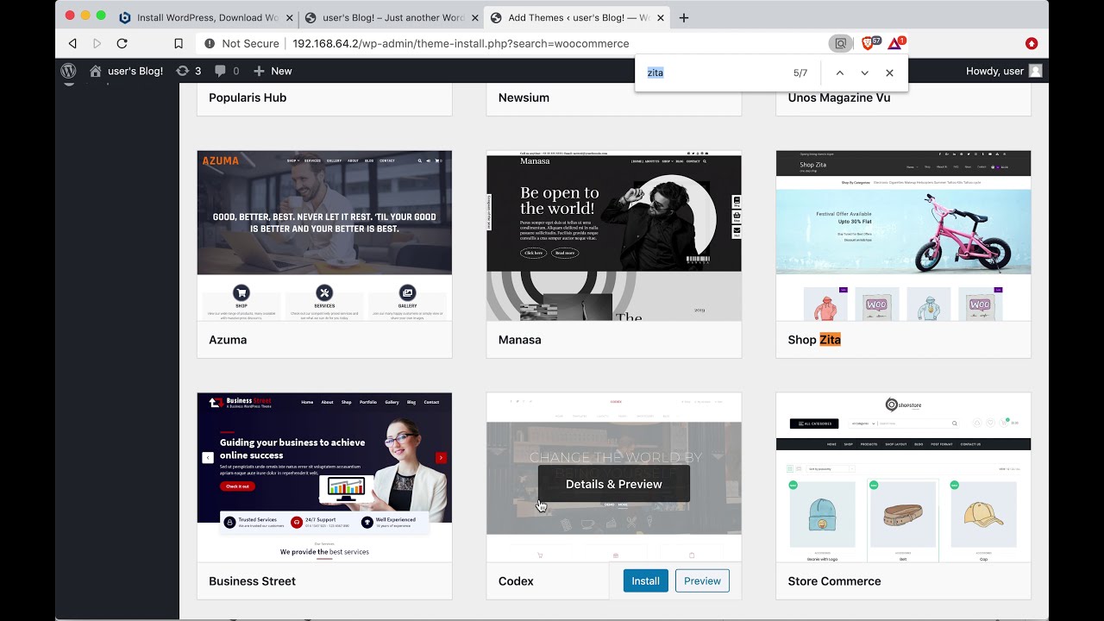Close the Add Themes tab
Viewport: 1104px width, 621px height.
coord(660,17)
